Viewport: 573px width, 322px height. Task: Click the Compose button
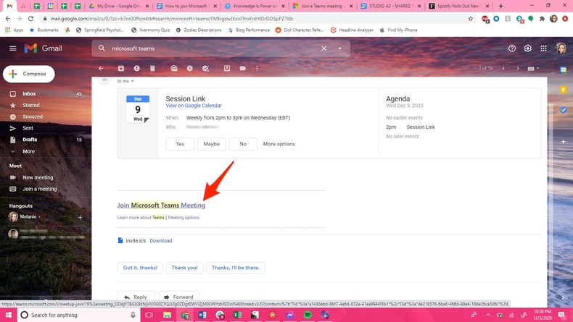point(28,74)
